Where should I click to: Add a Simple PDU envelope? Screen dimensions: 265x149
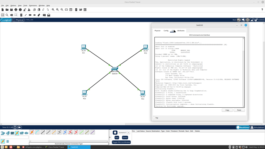tap(44, 15)
